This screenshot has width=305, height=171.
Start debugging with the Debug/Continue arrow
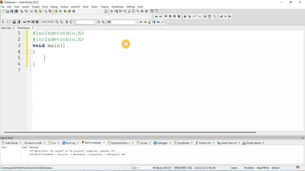pyautogui.click(x=112, y=11)
